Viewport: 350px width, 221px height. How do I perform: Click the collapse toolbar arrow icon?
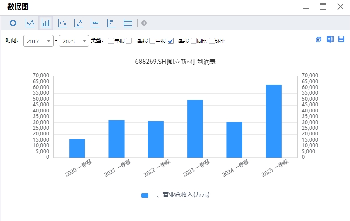coord(144,23)
